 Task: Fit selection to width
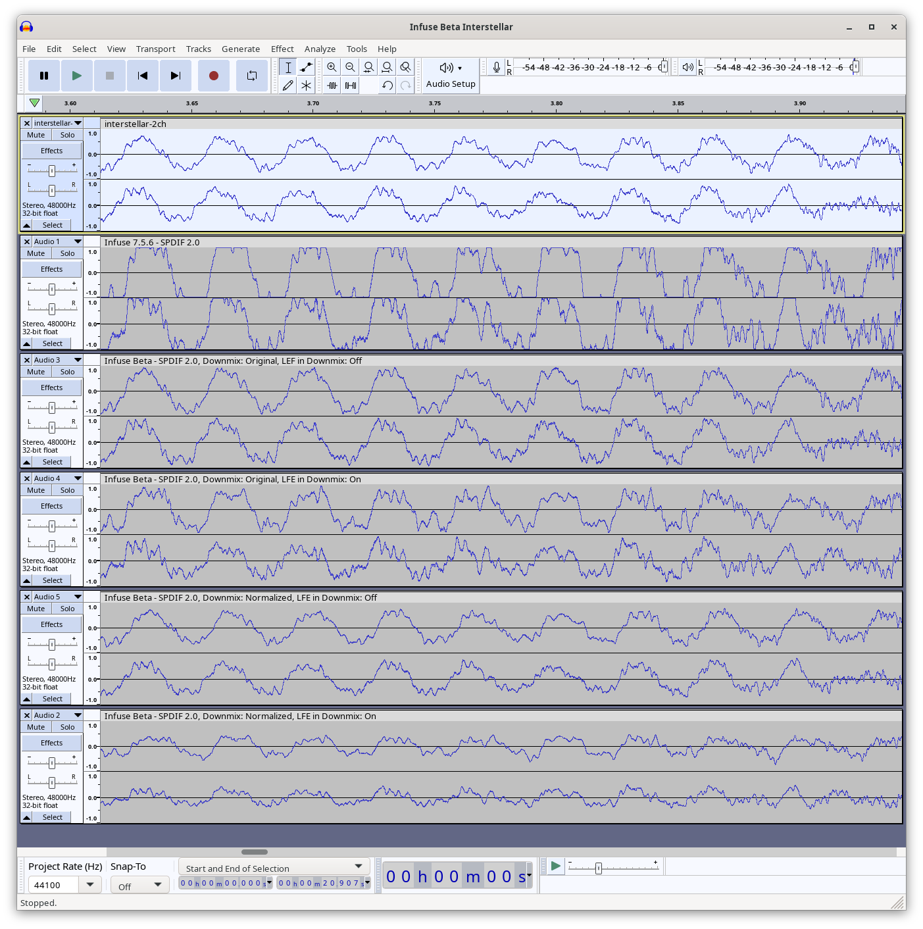click(369, 67)
